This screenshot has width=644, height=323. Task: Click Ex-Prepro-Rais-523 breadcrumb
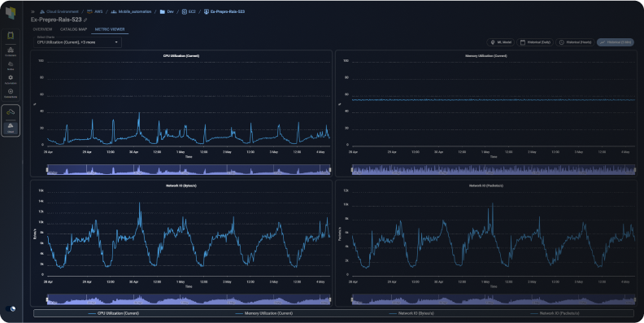tap(224, 11)
